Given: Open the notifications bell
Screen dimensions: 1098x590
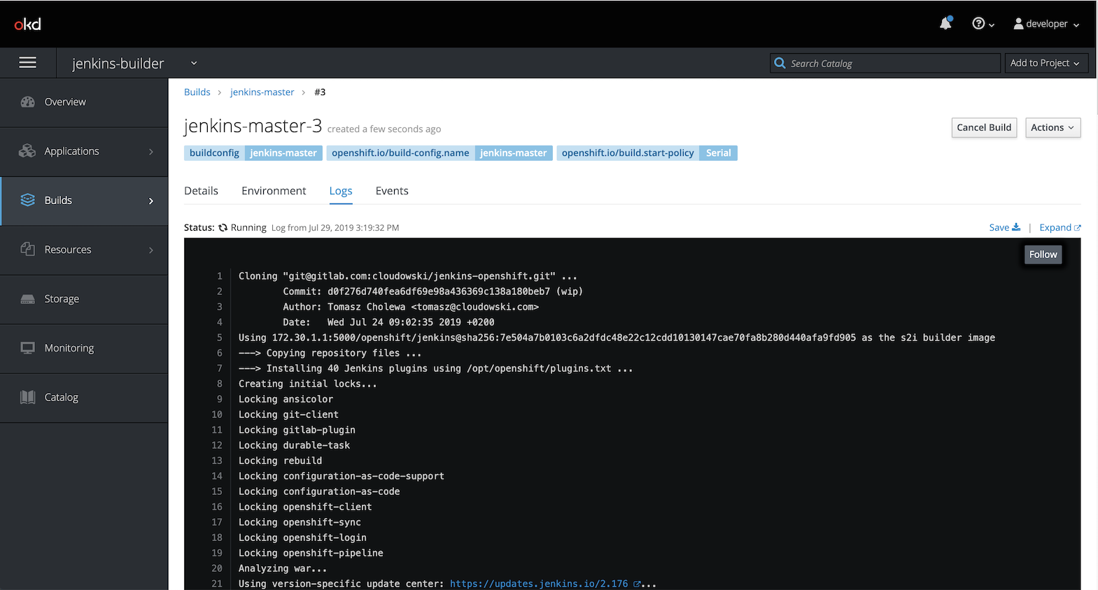Looking at the screenshot, I should 945,24.
